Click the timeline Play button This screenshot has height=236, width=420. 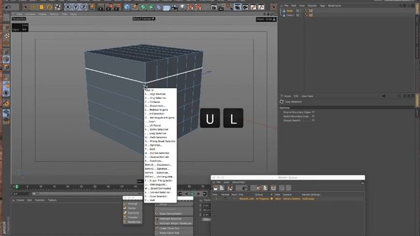(192, 194)
